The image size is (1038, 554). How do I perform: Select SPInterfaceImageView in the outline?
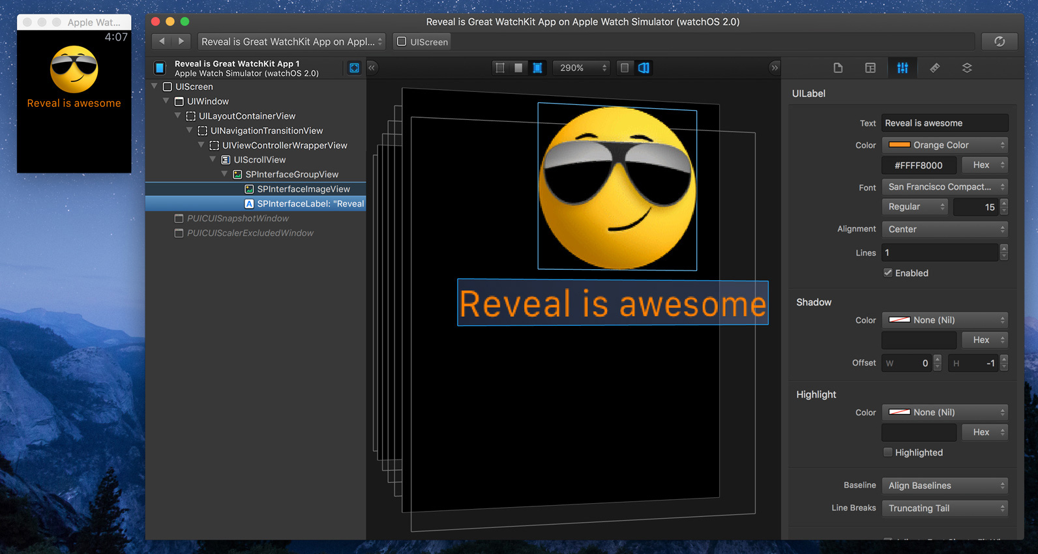(x=256, y=189)
